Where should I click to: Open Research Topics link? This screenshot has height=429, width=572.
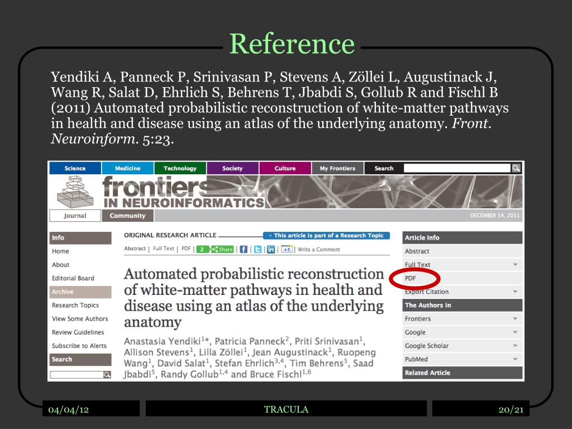[75, 306]
